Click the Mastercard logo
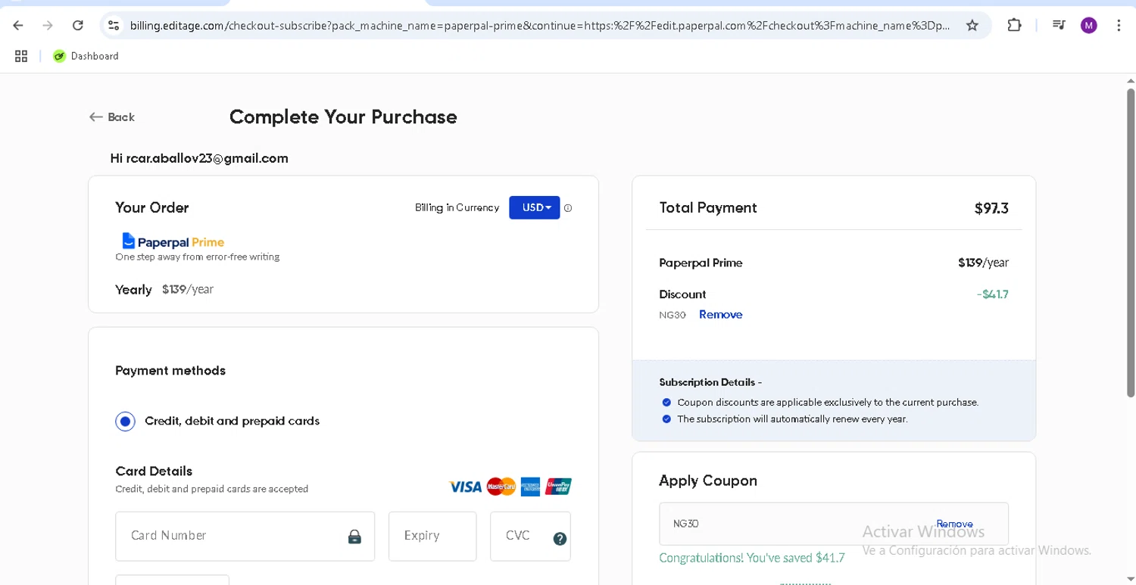This screenshot has height=585, width=1136. click(x=501, y=487)
